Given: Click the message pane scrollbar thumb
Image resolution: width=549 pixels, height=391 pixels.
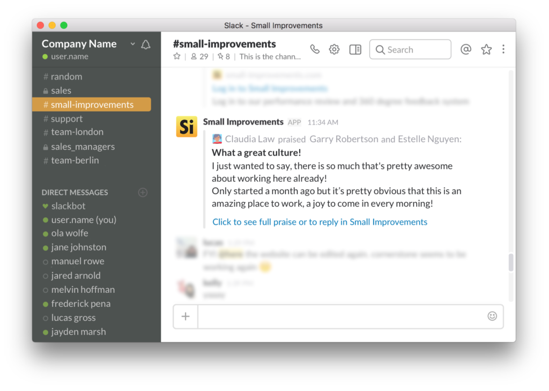Looking at the screenshot, I should [x=511, y=262].
